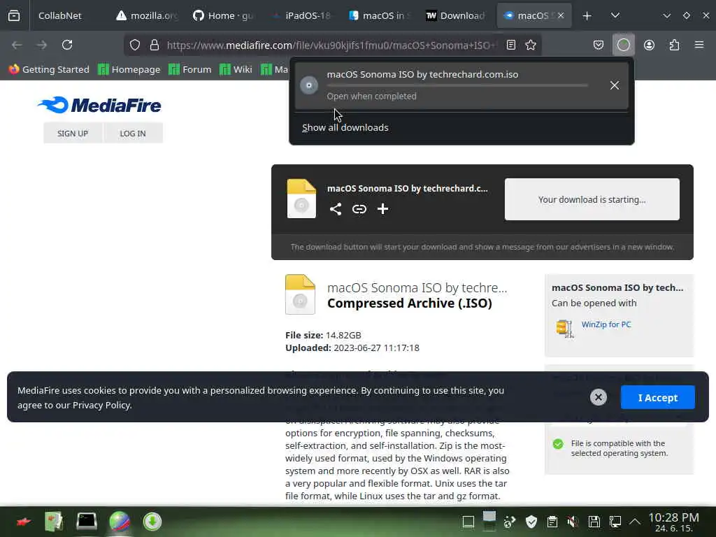Image resolution: width=716 pixels, height=537 pixels.
Task: Click the removable disk tray icon
Action: pos(594,522)
